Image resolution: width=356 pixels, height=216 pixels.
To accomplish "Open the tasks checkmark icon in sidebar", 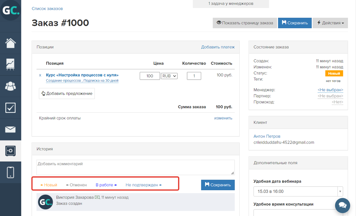I will pyautogui.click(x=10, y=108).
